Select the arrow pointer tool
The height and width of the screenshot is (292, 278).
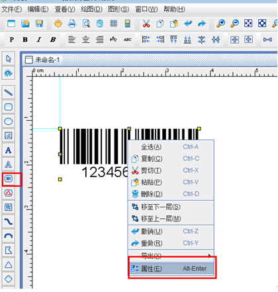(x=9, y=59)
